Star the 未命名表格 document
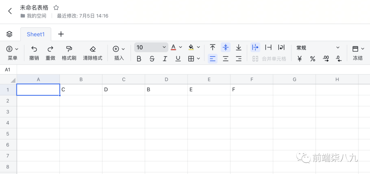Screen dimensions: 370x174 click(x=56, y=8)
